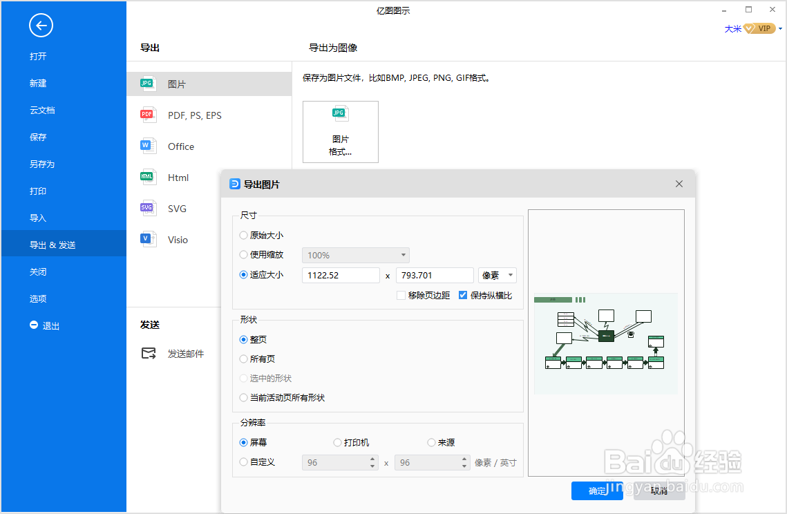Choose the Office export icon
The height and width of the screenshot is (514, 787).
(147, 146)
